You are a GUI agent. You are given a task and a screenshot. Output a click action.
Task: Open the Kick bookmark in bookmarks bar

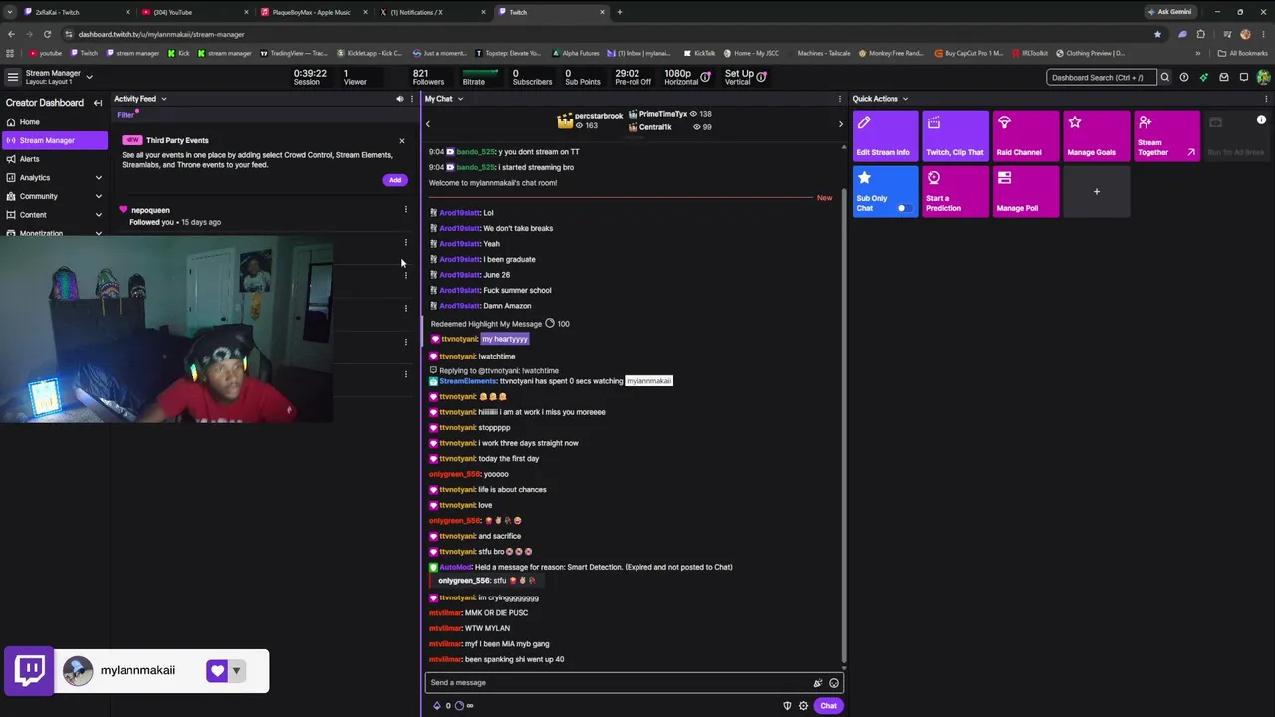[179, 53]
